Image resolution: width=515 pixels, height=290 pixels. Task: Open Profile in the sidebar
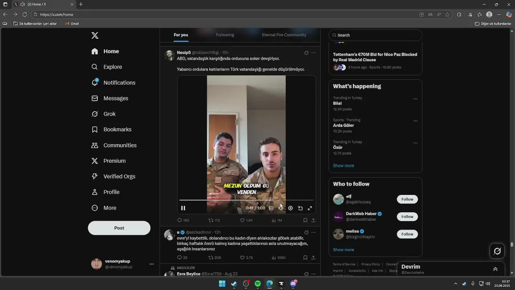pos(105,192)
